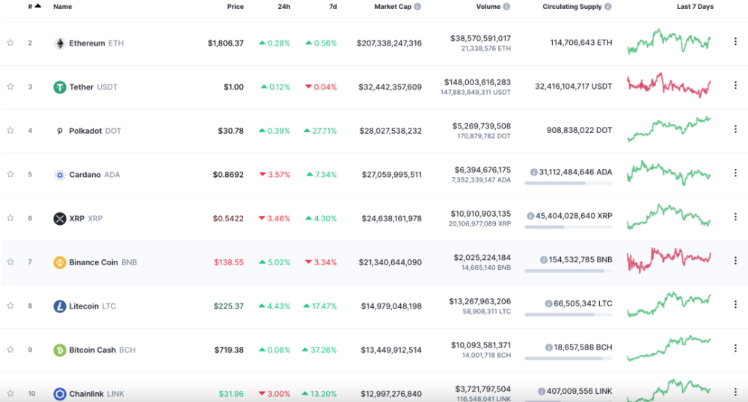Sort the table by Price column

(235, 7)
